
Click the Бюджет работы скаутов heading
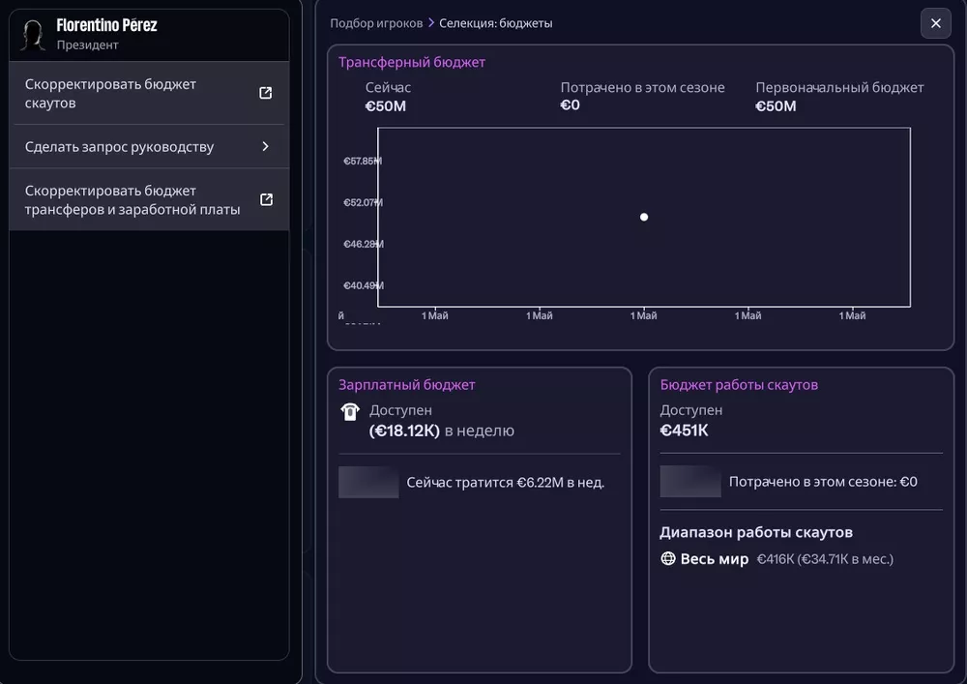pyautogui.click(x=739, y=385)
